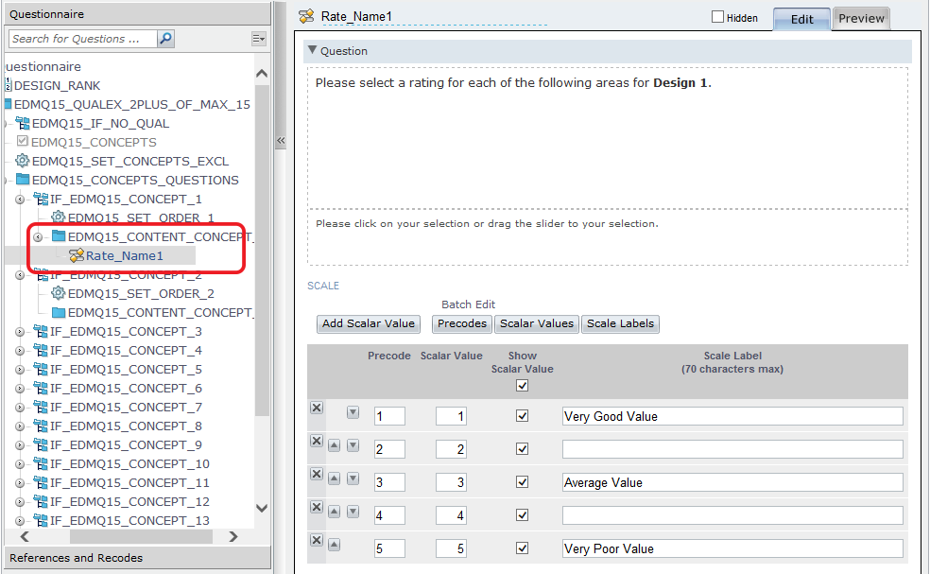Select EDMQ15_IF_NO_QUAL branch icon
Screen dimensions: 930x574
pos(23,123)
